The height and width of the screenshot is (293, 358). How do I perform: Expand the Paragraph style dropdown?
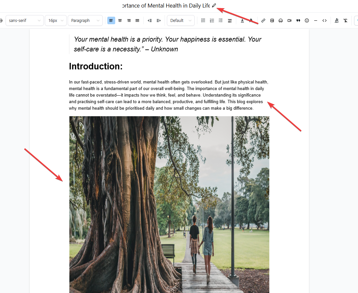click(85, 21)
